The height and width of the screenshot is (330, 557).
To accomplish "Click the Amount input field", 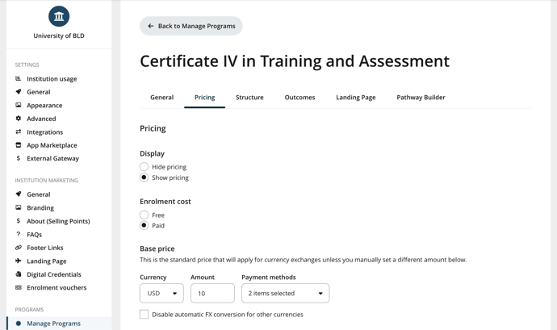I will tap(212, 293).
